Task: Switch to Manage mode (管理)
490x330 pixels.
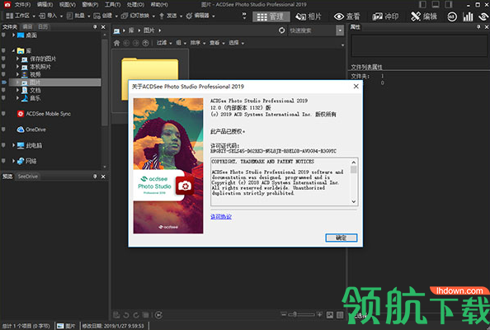Action: pos(271,16)
